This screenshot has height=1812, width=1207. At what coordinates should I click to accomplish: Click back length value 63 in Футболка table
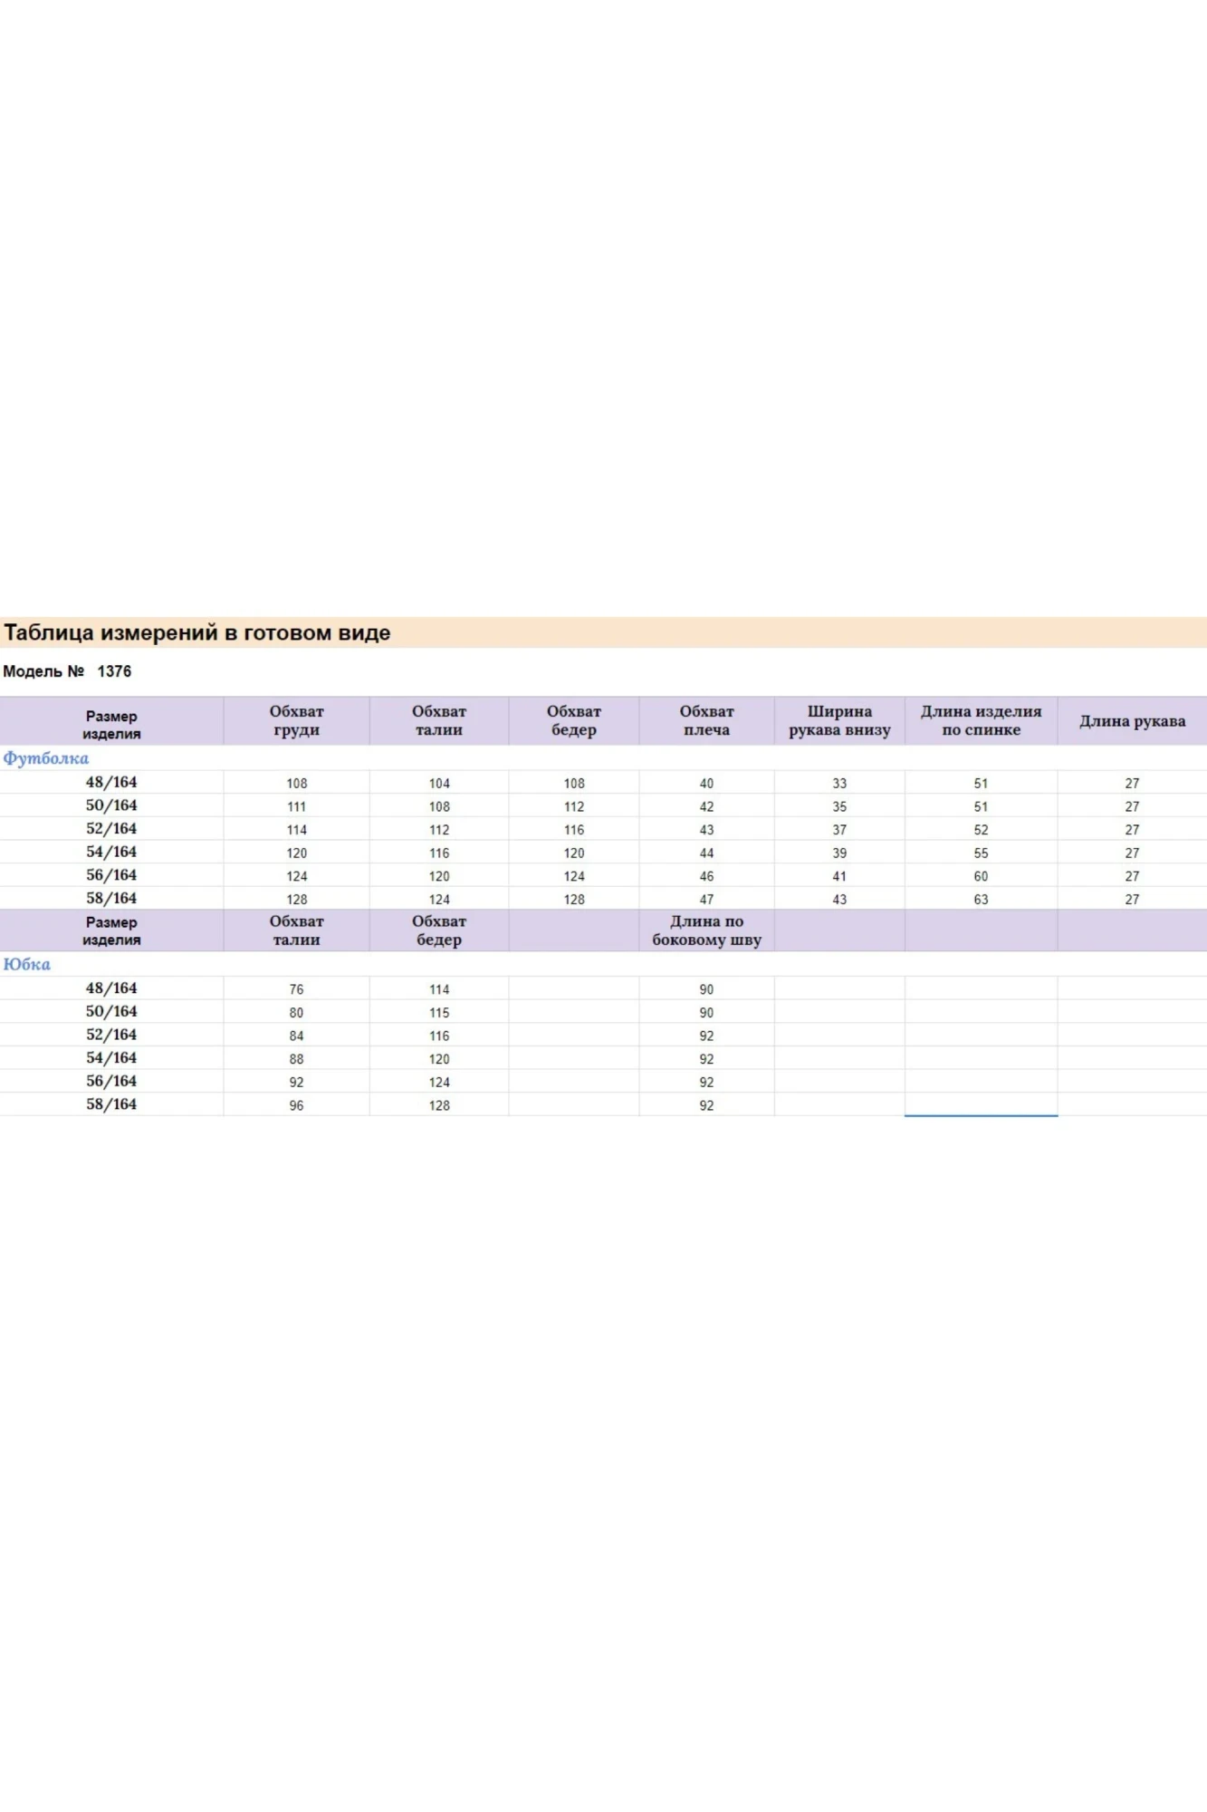point(981,900)
